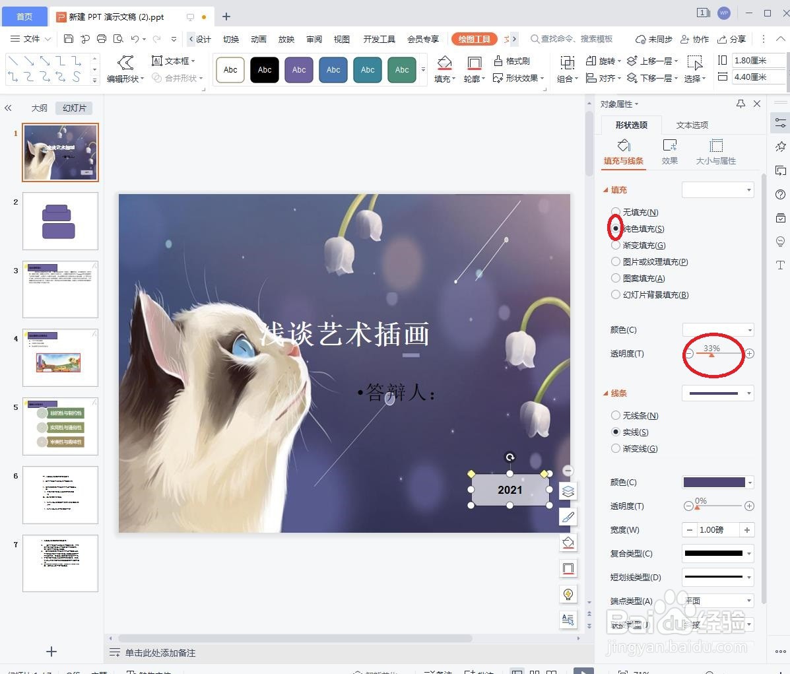This screenshot has width=790, height=674.
Task: Select the 渐变填充 gradient fill option
Action: (638, 246)
